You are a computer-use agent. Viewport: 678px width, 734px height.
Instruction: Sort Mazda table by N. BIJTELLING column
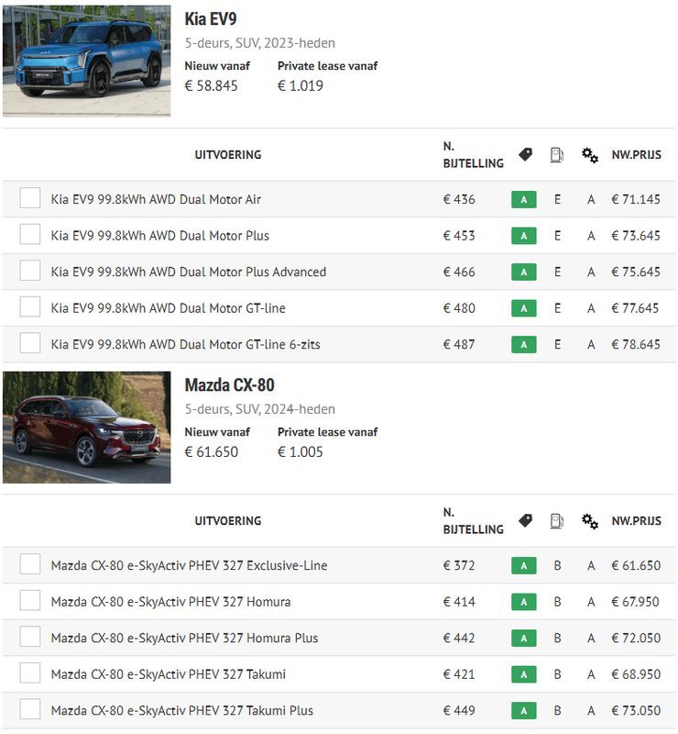[473, 521]
